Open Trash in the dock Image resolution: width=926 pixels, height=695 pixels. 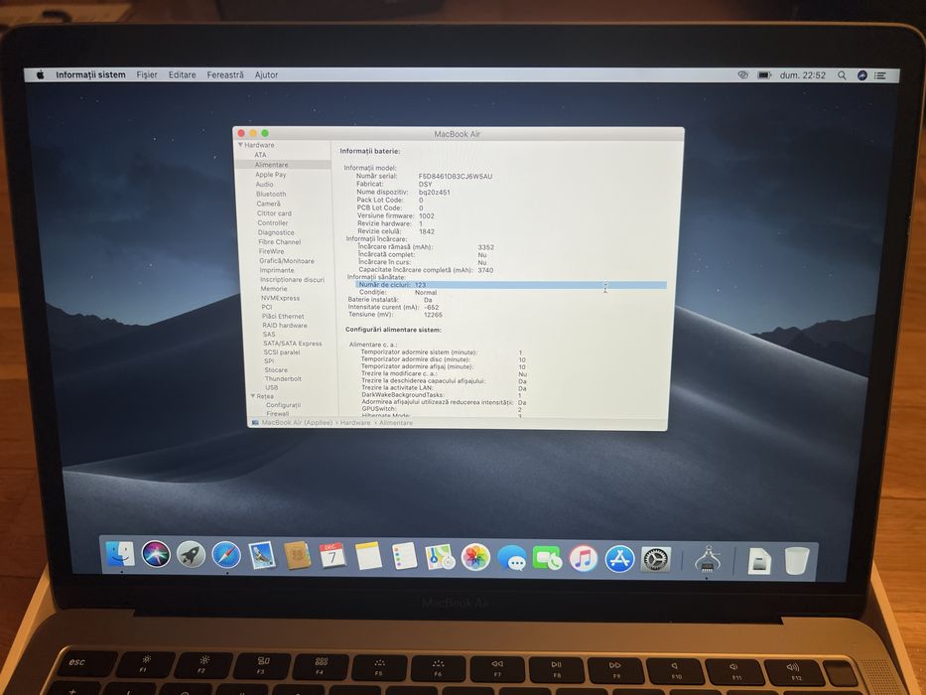pos(797,560)
